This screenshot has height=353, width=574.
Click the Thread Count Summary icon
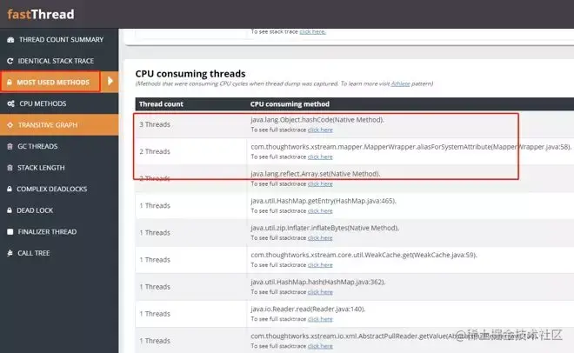tap(10, 39)
